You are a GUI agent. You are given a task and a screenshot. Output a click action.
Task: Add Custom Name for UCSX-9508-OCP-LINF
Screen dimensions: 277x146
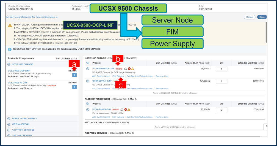pos(101,76)
